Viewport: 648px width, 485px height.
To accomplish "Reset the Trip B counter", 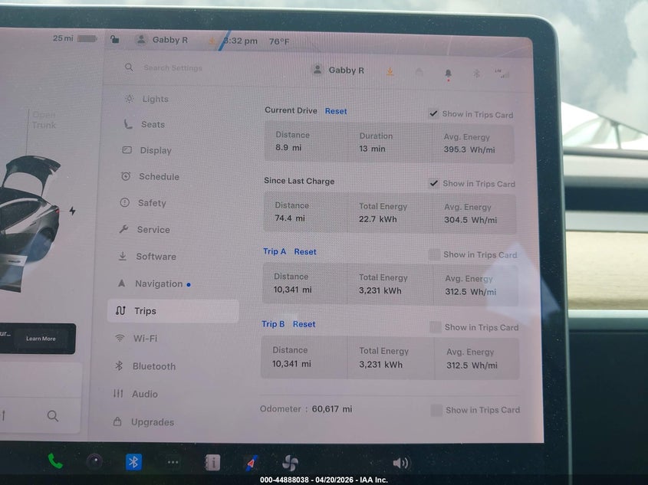I will [304, 324].
